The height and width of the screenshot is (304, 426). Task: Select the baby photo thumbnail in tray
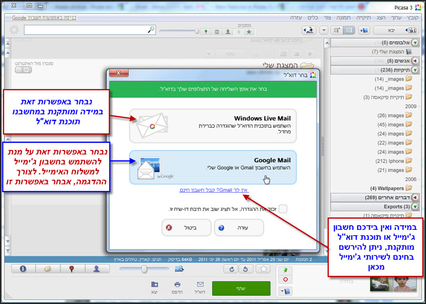pos(405,284)
